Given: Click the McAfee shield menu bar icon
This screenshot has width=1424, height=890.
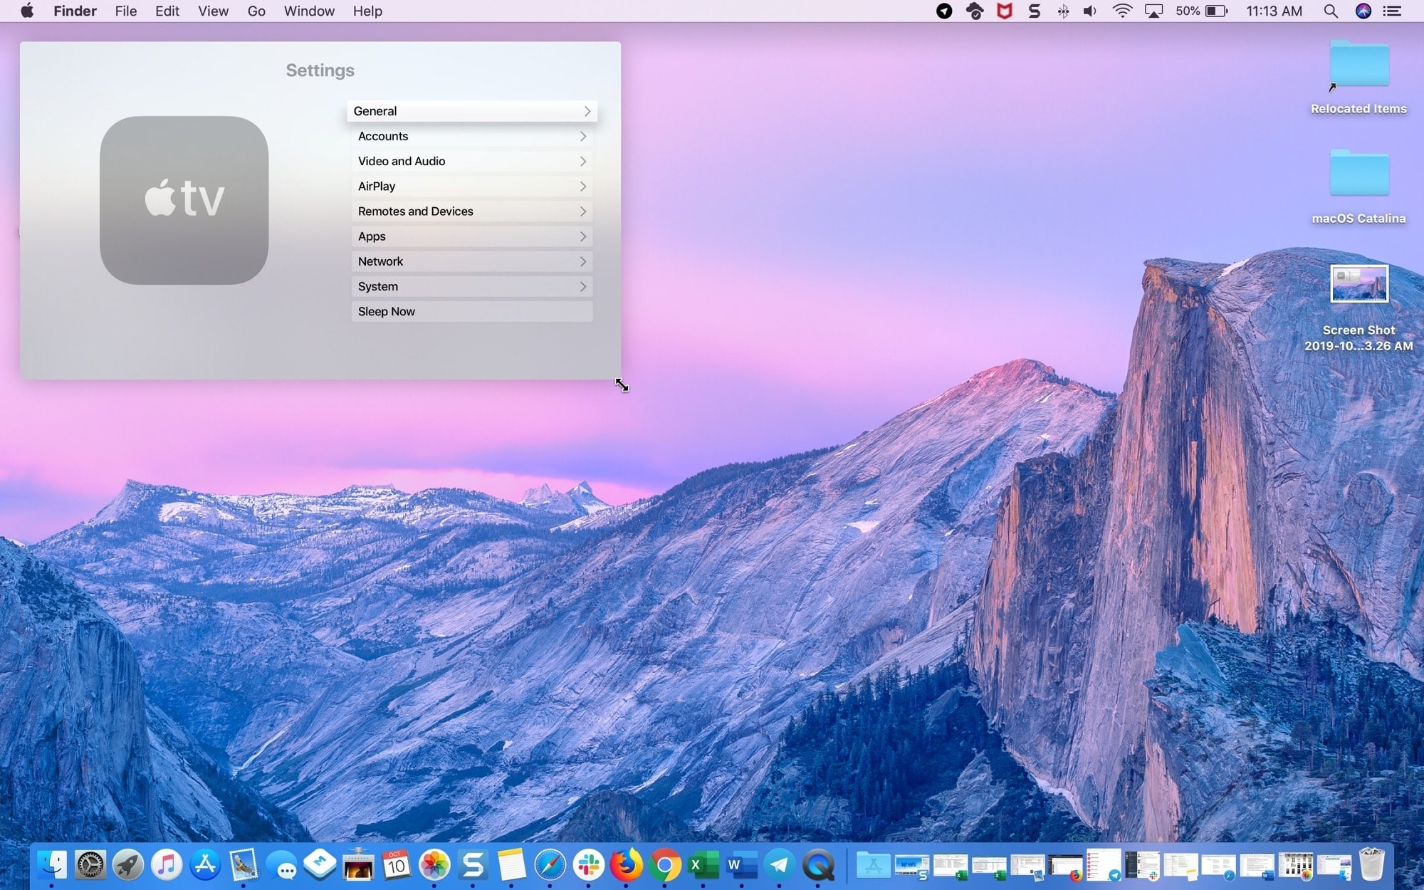Looking at the screenshot, I should [1004, 11].
